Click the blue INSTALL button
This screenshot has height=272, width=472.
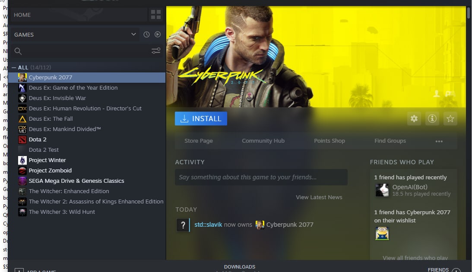[201, 119]
